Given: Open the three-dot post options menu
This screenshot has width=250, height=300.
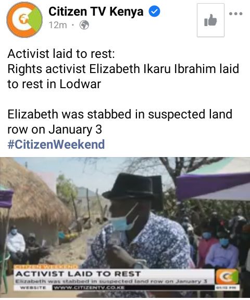Looking at the screenshot, I should [x=236, y=14].
